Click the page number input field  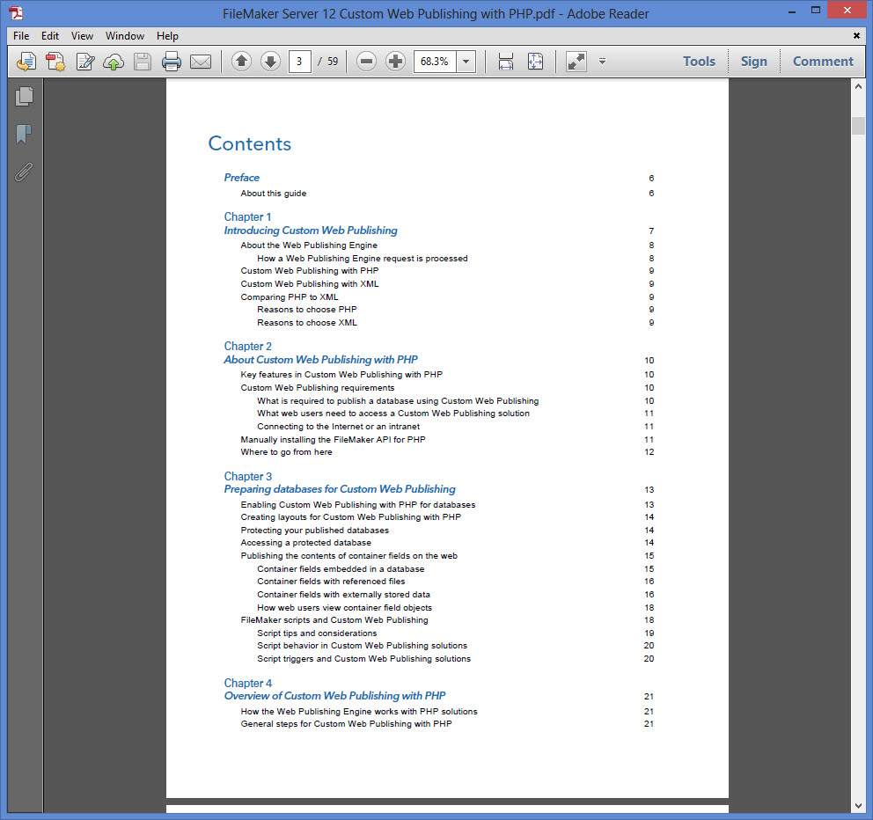(299, 62)
